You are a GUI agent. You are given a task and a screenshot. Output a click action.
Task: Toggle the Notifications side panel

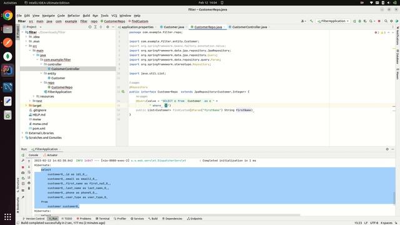point(397,36)
